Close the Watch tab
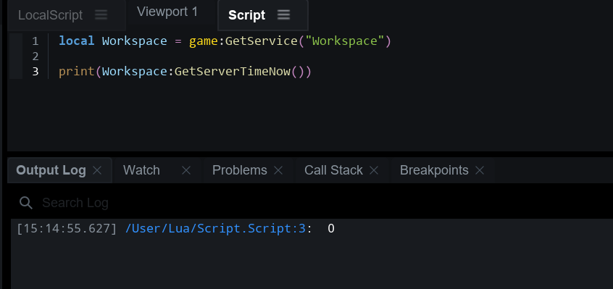This screenshot has width=613, height=289. [186, 170]
